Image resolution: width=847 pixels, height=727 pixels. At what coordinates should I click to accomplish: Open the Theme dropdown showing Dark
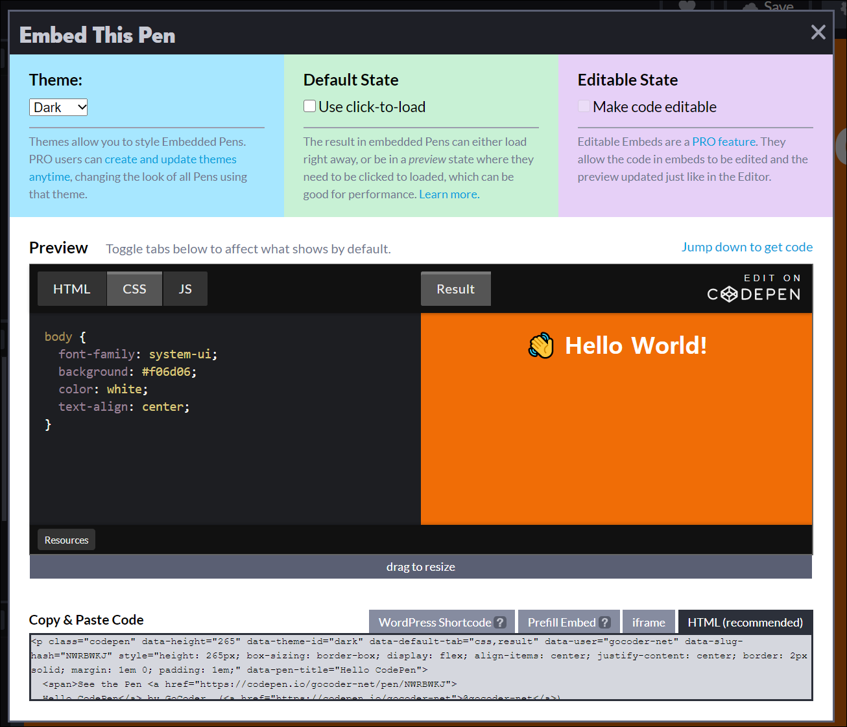click(58, 108)
